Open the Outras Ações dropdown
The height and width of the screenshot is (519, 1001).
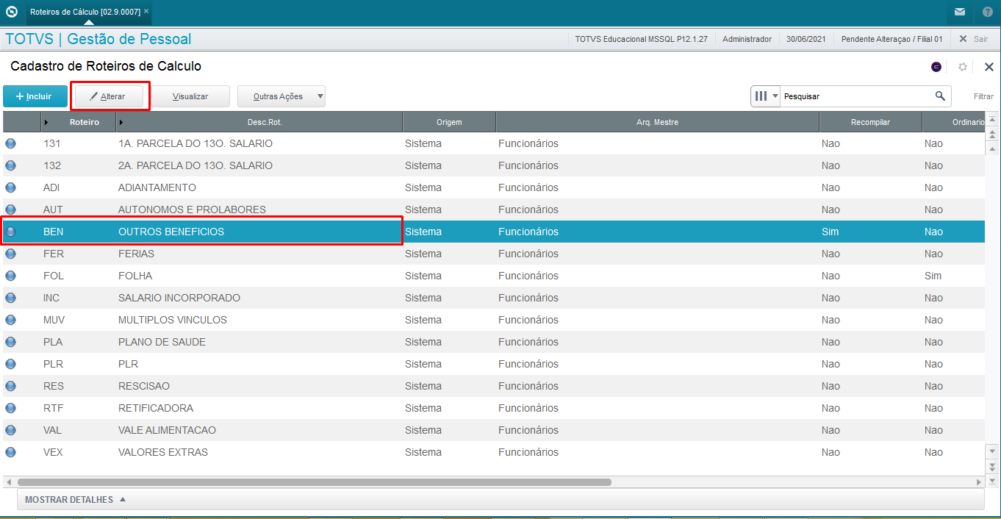[x=281, y=96]
